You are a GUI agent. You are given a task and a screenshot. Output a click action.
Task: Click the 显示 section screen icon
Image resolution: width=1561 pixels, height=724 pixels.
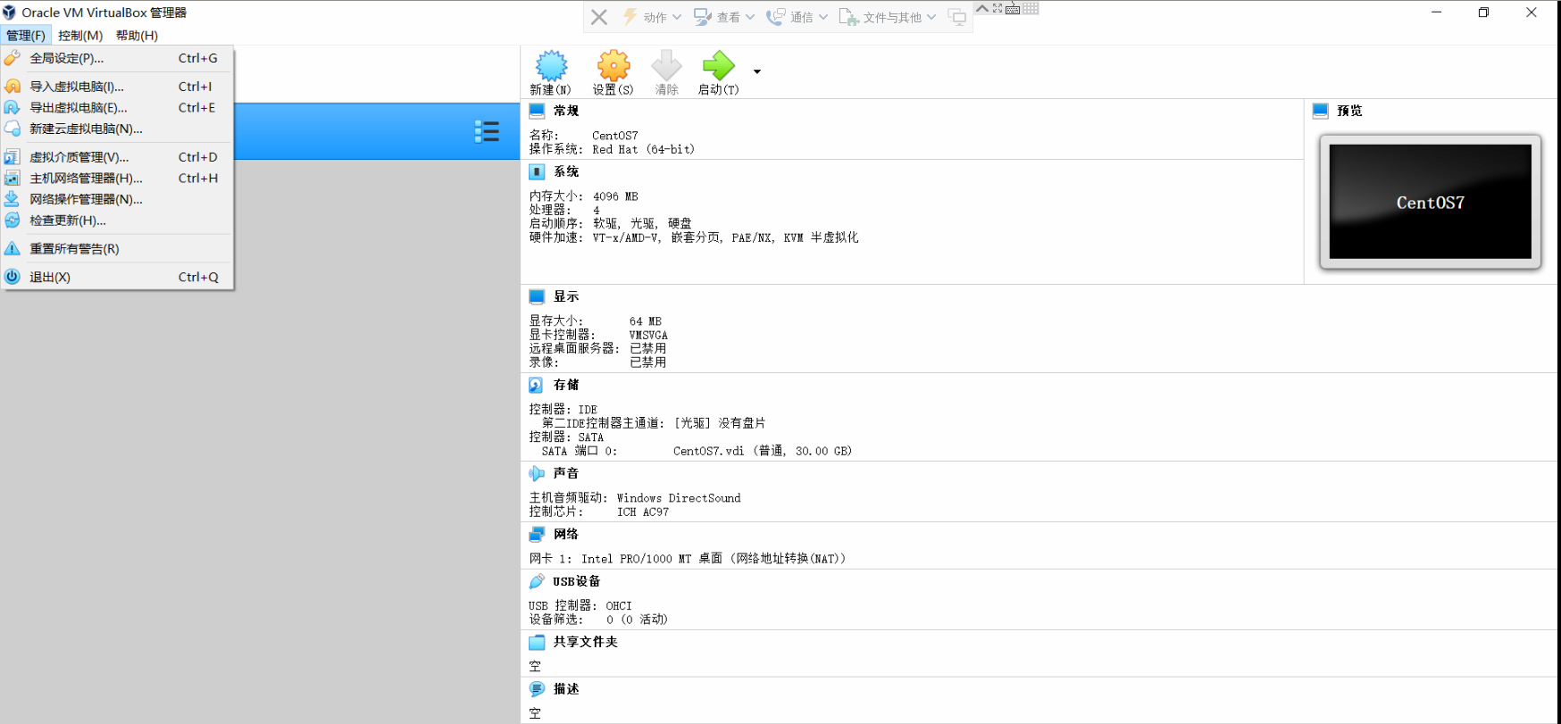537,296
